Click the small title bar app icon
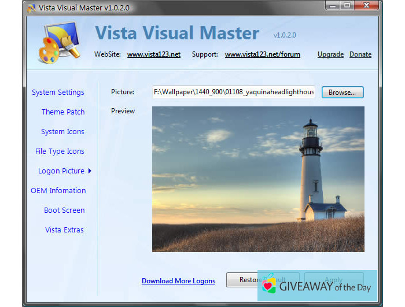Viewport: 405px width, 307px height. click(x=31, y=7)
